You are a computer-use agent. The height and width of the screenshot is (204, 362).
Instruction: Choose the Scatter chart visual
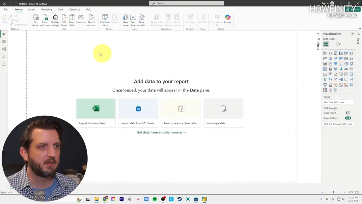point(341,64)
